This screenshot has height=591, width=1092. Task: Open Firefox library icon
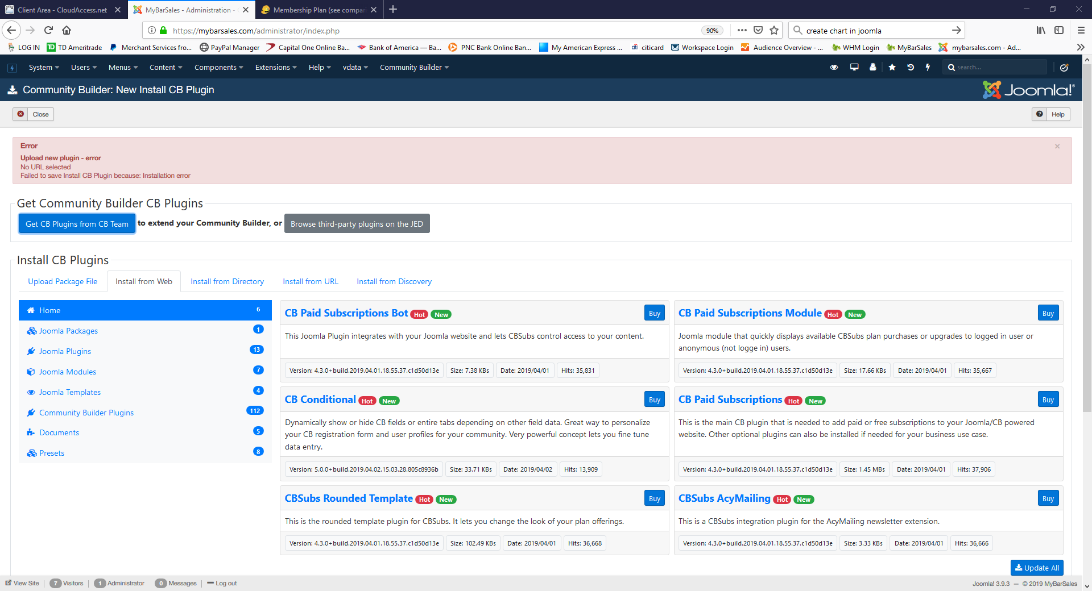pos(1041,30)
